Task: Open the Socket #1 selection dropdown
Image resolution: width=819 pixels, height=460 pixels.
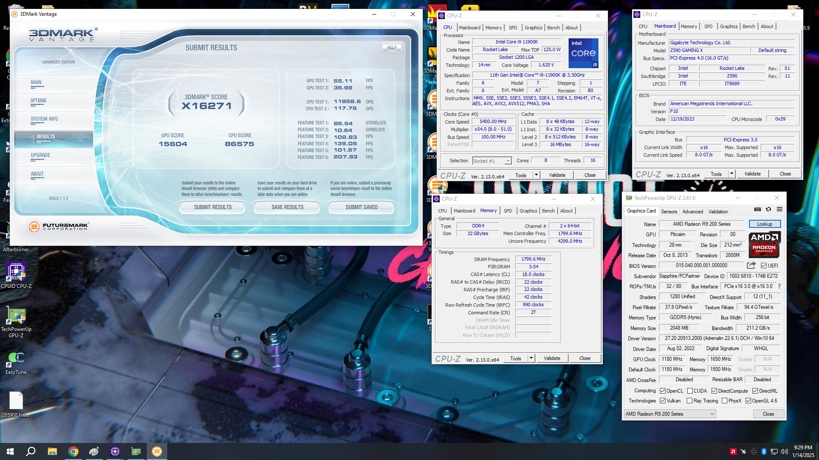Action: coord(492,161)
